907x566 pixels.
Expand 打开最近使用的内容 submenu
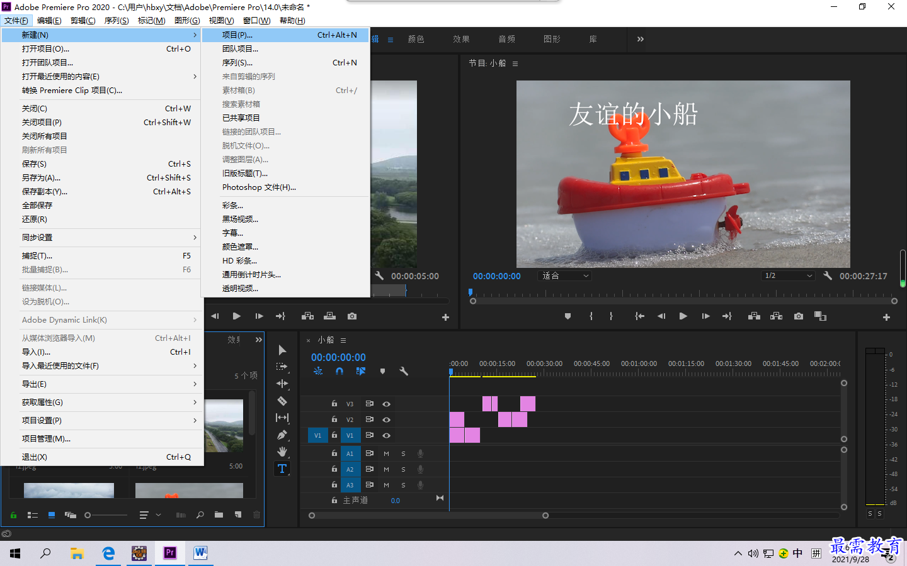point(101,77)
